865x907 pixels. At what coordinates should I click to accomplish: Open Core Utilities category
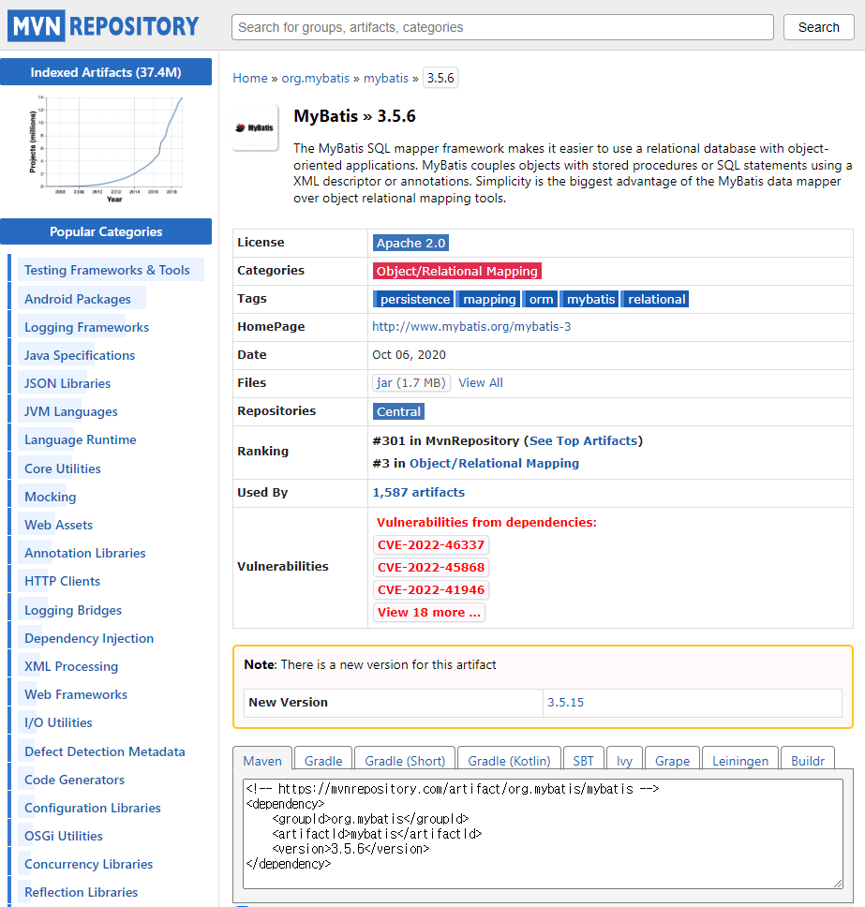63,468
